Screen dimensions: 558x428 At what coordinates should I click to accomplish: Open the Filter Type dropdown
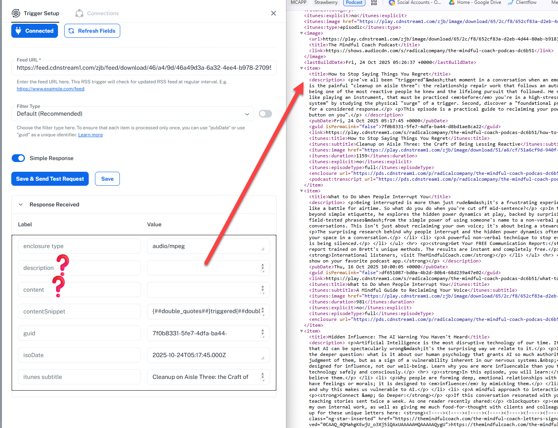point(132,114)
